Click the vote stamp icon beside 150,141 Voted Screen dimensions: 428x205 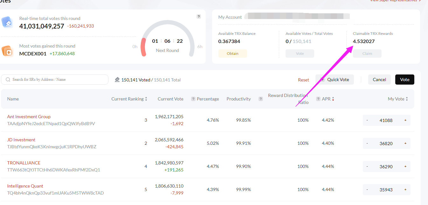(117, 80)
